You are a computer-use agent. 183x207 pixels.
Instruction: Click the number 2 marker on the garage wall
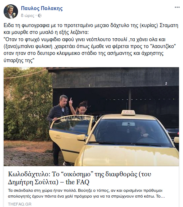pos(166,83)
